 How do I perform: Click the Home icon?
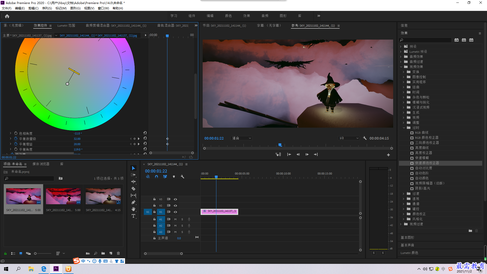(7, 16)
